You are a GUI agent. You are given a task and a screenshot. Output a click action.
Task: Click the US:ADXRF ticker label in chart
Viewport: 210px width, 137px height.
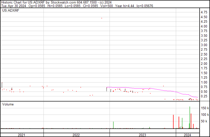[11, 10]
